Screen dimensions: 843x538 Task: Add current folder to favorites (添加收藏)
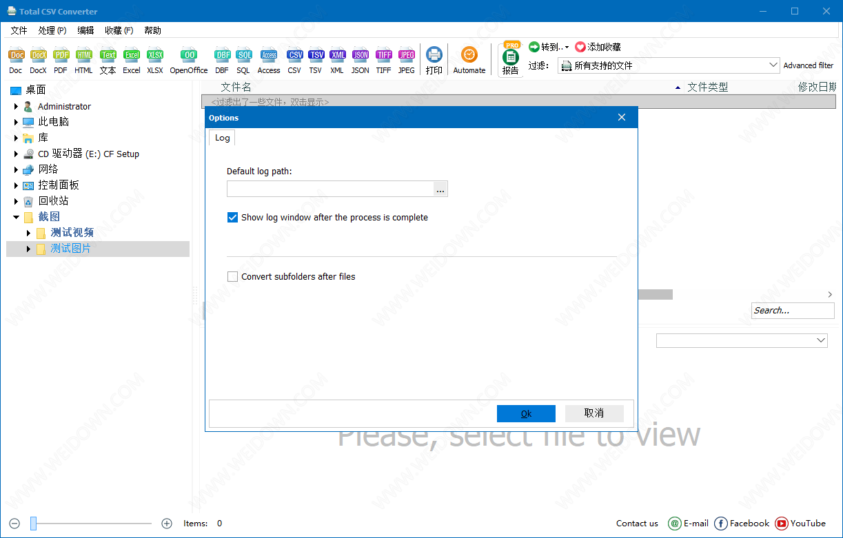pos(598,47)
